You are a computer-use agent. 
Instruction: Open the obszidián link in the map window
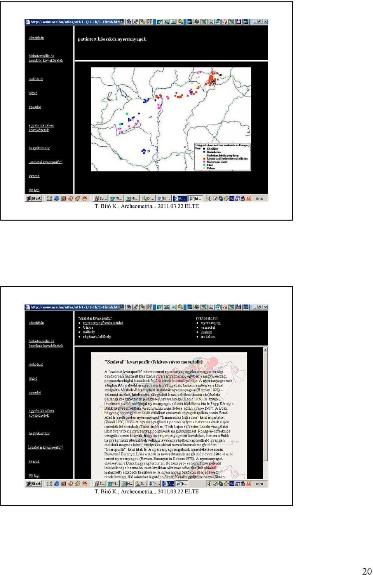(36, 38)
